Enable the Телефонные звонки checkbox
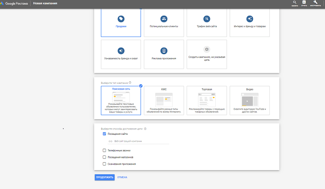This screenshot has width=325, height=189. click(104, 150)
